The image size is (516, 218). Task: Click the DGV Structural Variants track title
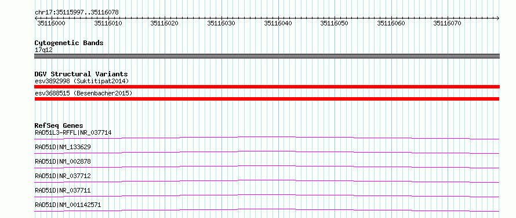pos(81,74)
